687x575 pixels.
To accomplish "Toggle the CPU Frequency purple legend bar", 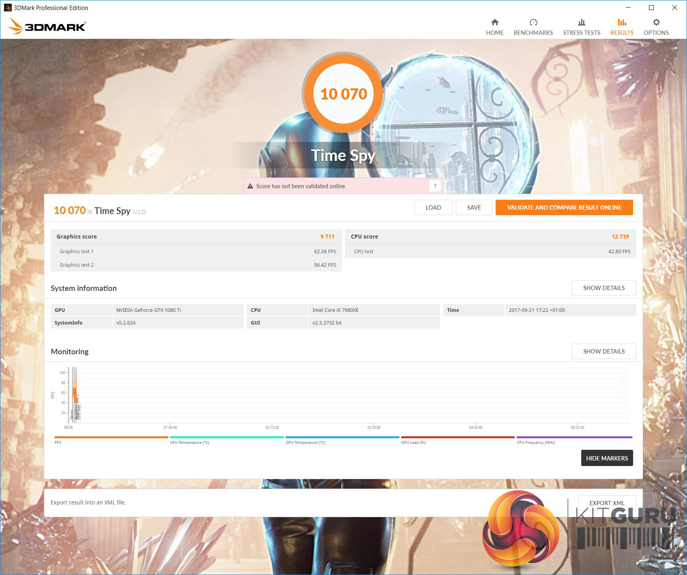I will point(574,437).
